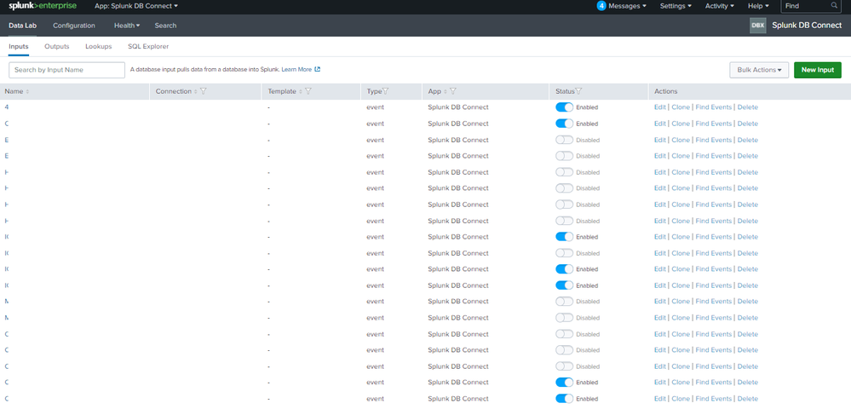This screenshot has height=409, width=851.
Task: Sort the table by Name column arrows
Action: point(27,92)
